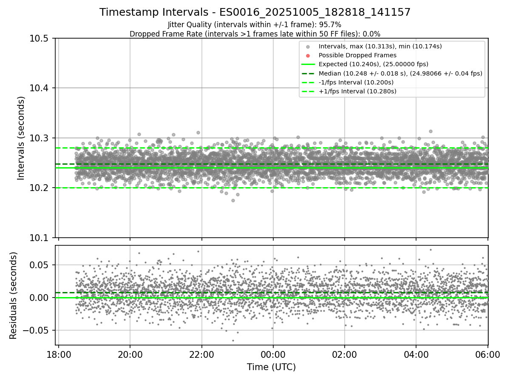
Task: Select the 'Dropped Frame Rate' 0.0% subtitle line
Action: pos(255,34)
